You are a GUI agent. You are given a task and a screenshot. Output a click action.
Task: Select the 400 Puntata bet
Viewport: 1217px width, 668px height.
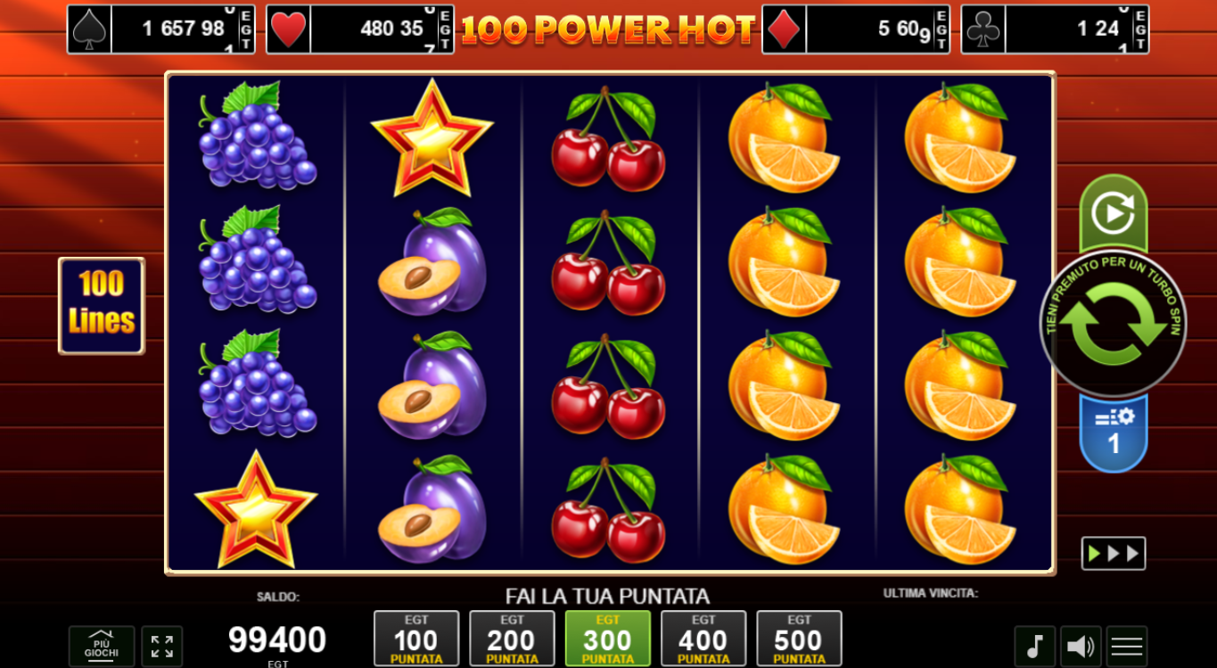(703, 639)
